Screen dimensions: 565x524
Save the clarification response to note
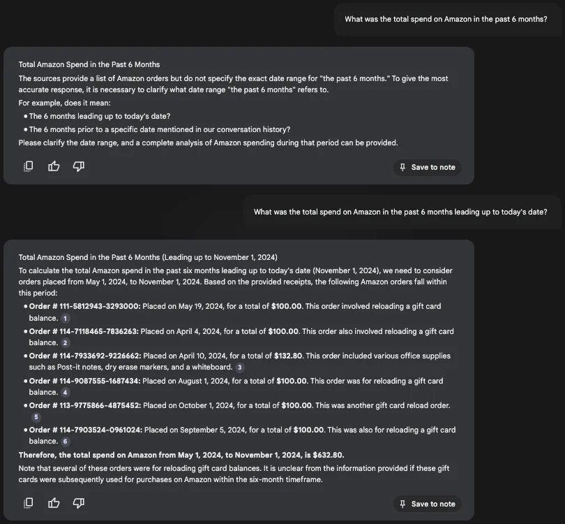(427, 167)
